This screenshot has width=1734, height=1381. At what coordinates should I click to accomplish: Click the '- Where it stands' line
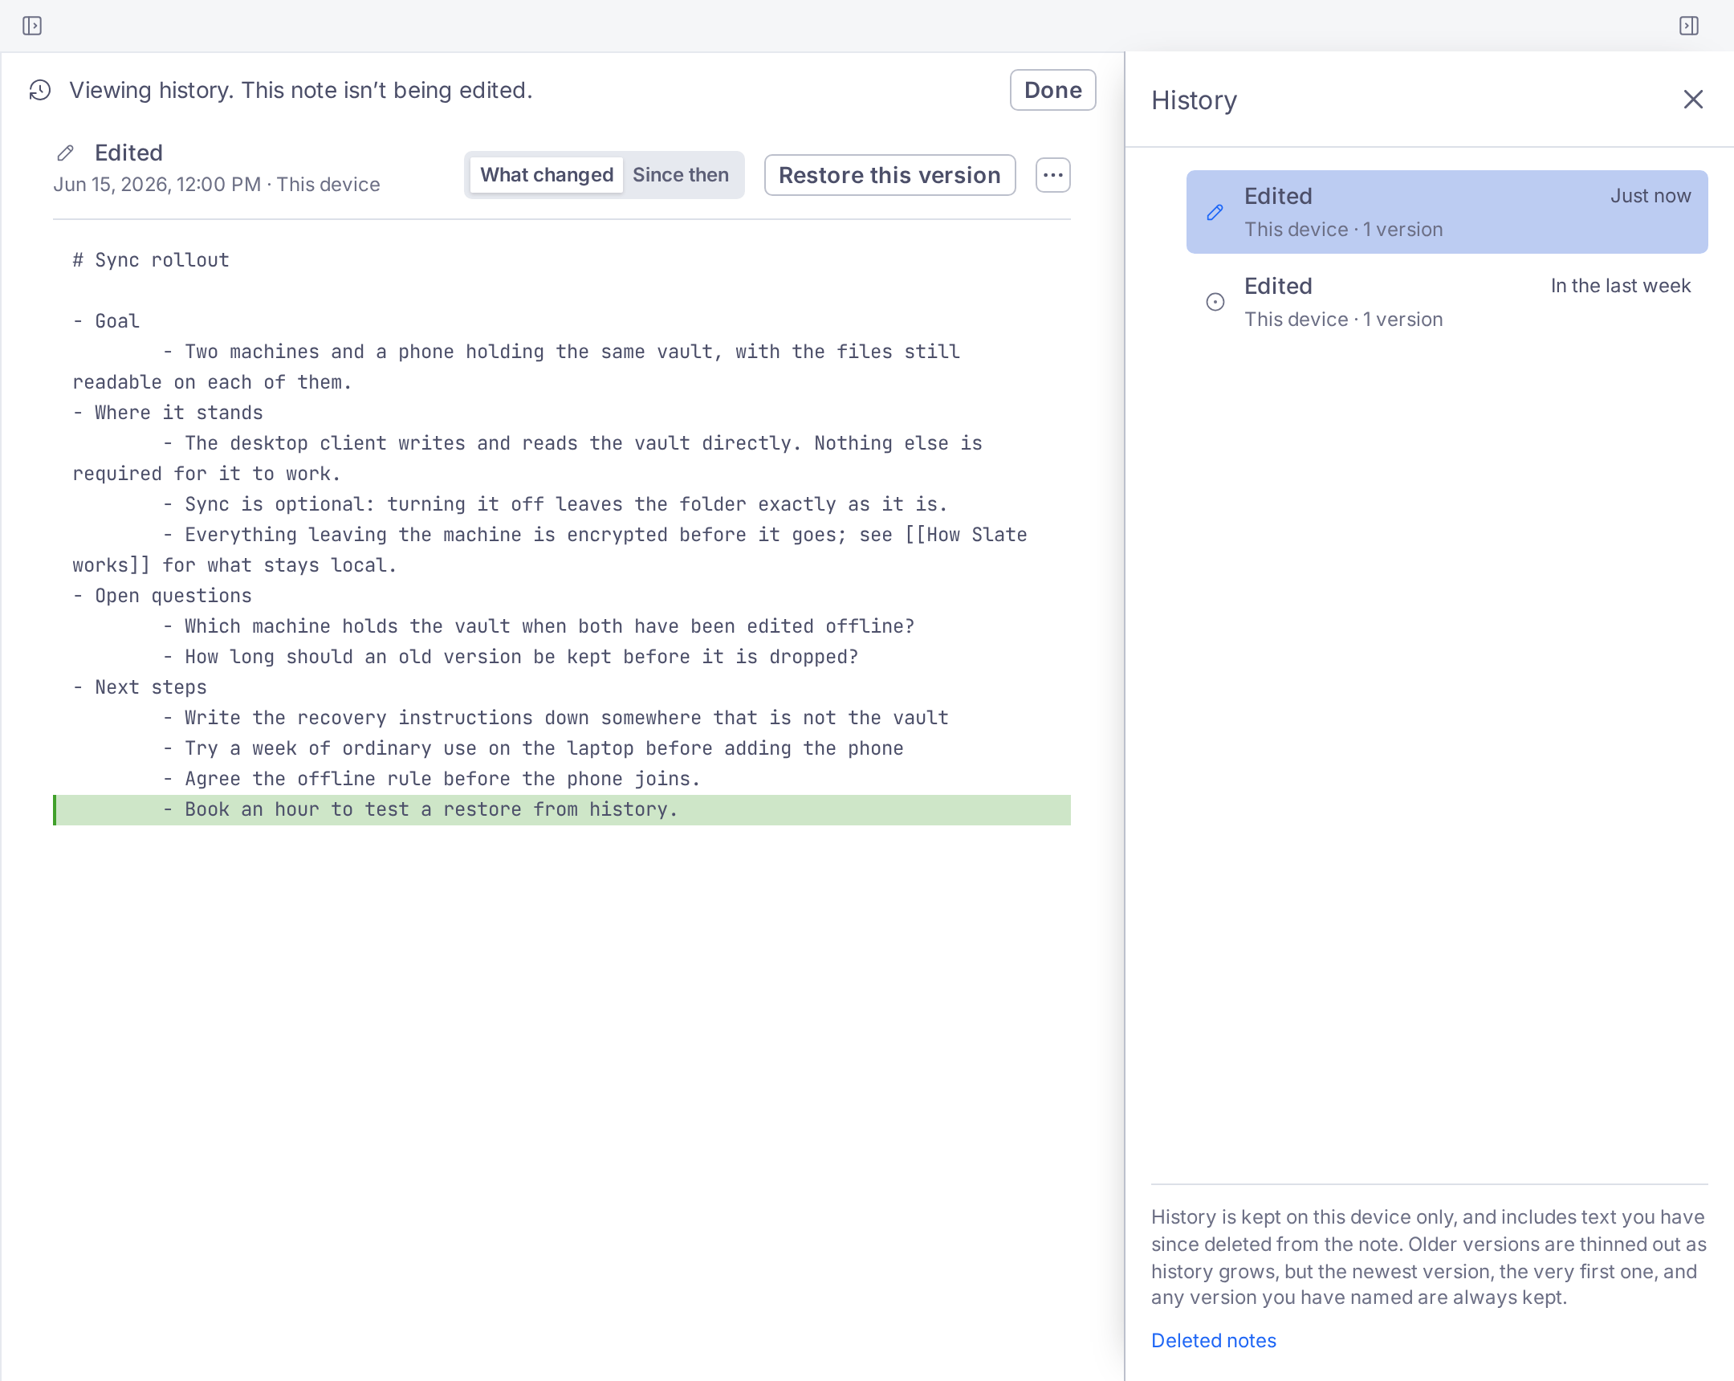tap(168, 413)
